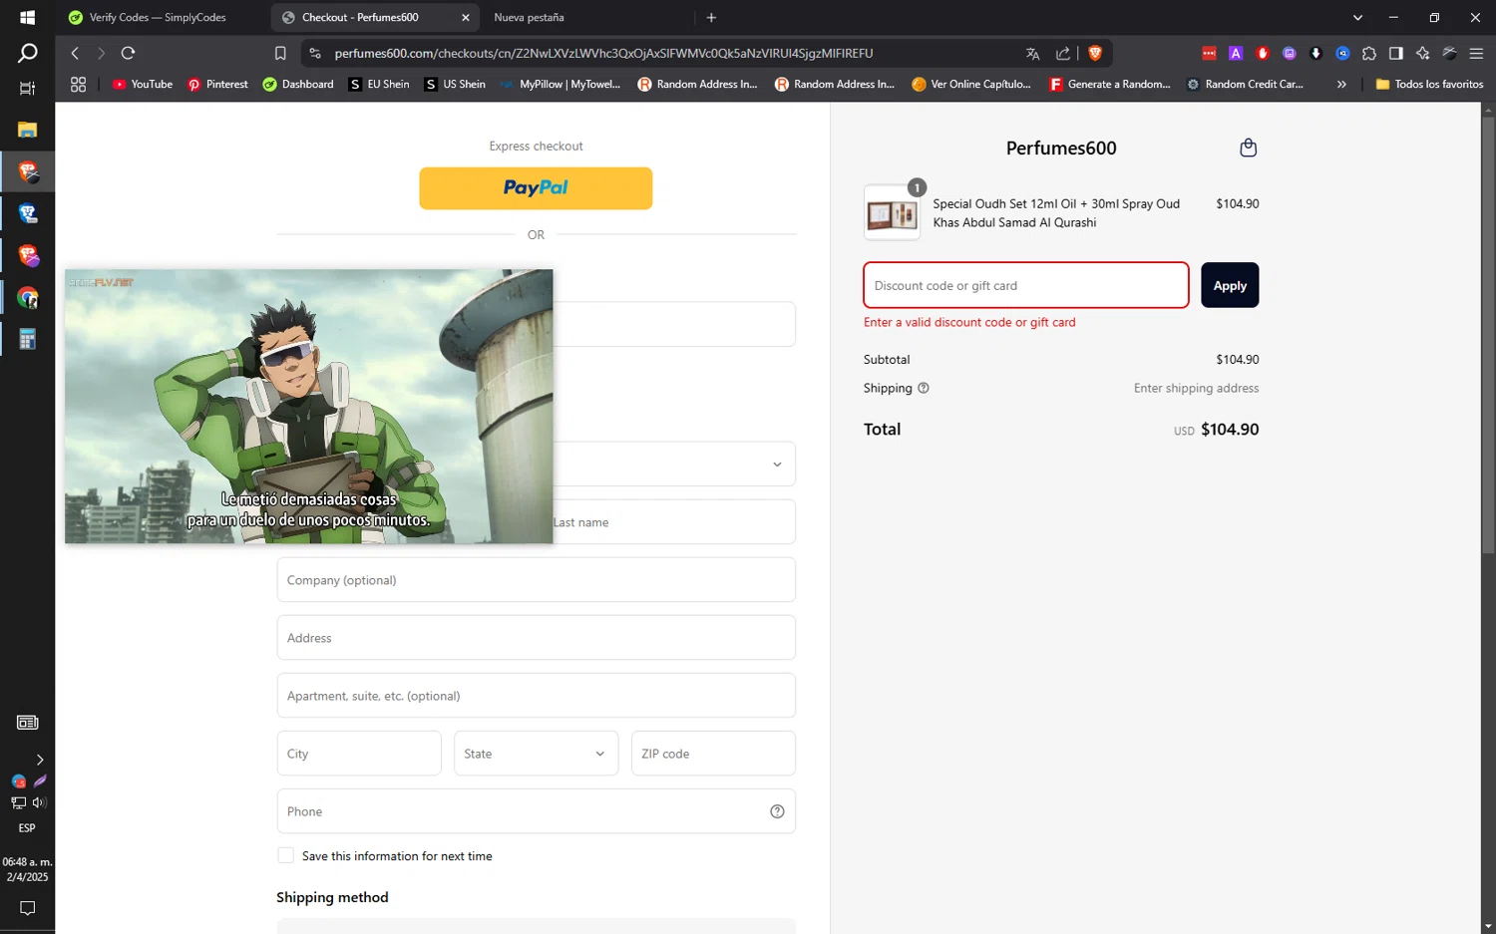The height and width of the screenshot is (934, 1496).
Task: Click the Apartment, suite field
Action: (x=536, y=696)
